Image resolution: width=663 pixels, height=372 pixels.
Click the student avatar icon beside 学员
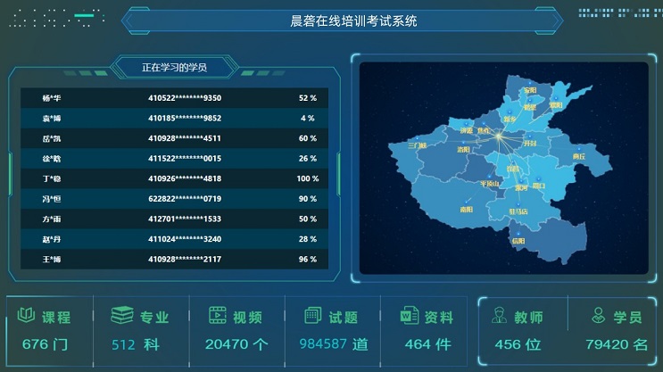pyautogui.click(x=599, y=316)
